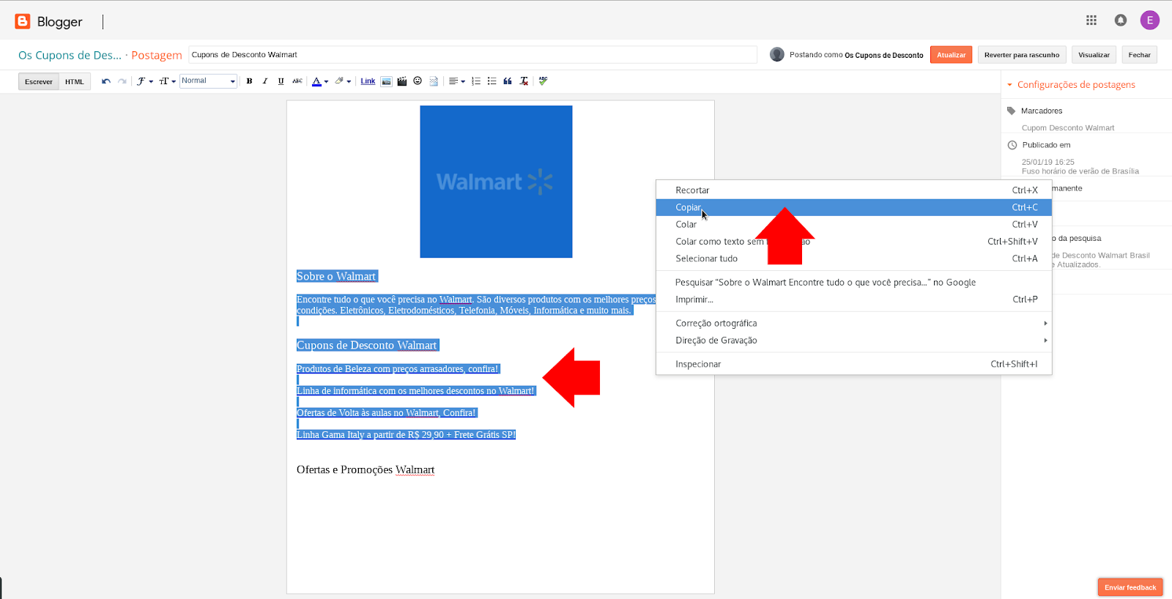Image resolution: width=1172 pixels, height=599 pixels.
Task: Click the 25/01/19 16:25 publish date
Action: (1048, 163)
